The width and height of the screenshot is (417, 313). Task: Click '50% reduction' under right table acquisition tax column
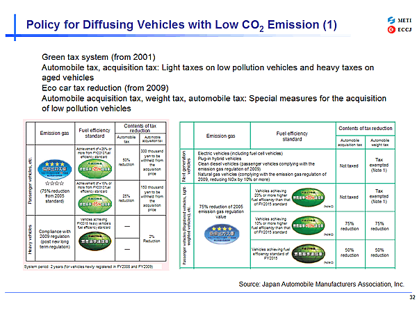click(x=350, y=252)
